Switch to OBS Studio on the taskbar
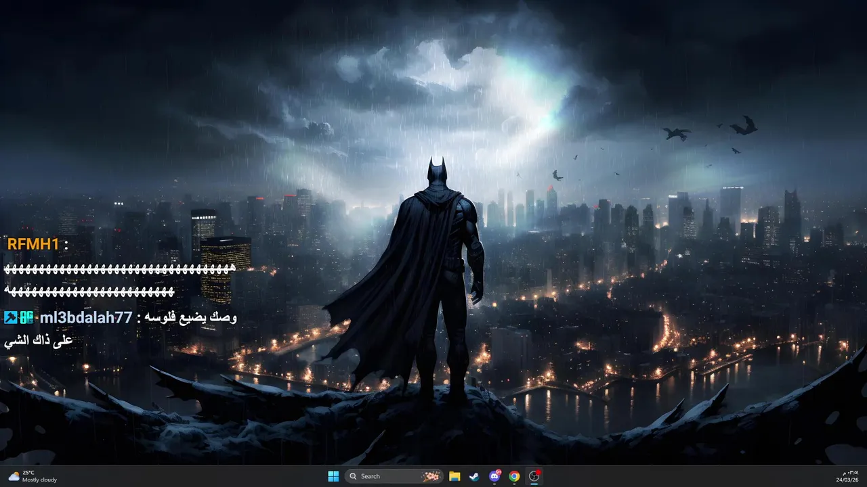The height and width of the screenshot is (487, 867). coord(534,476)
